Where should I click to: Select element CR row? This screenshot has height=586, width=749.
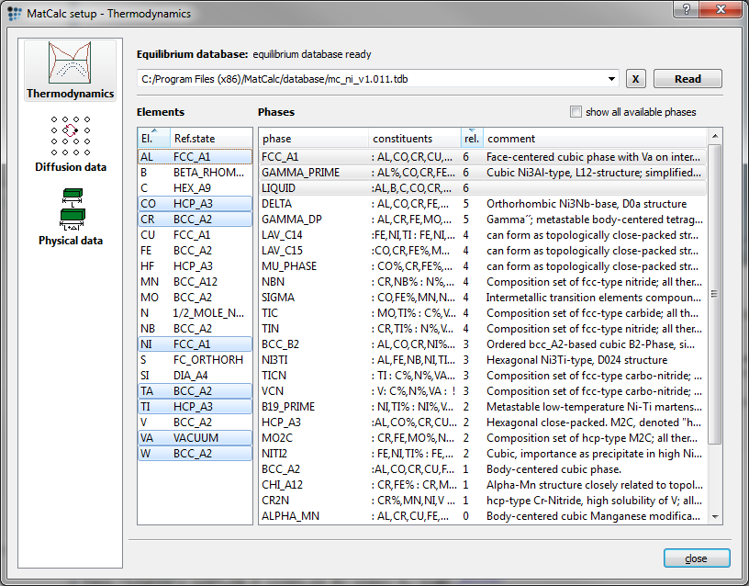click(x=195, y=219)
